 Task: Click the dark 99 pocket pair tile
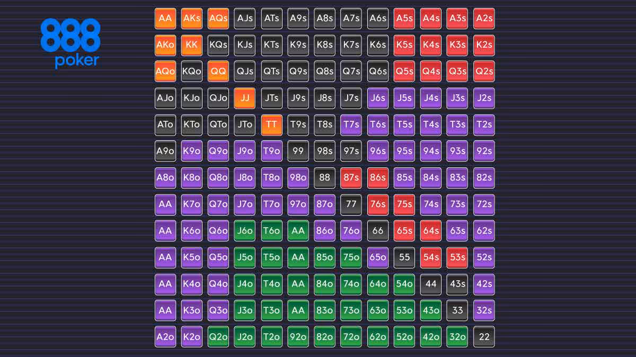298,151
